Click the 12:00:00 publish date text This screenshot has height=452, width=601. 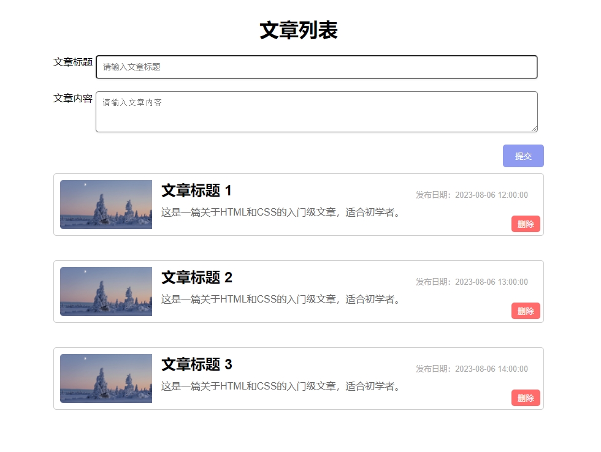click(472, 195)
